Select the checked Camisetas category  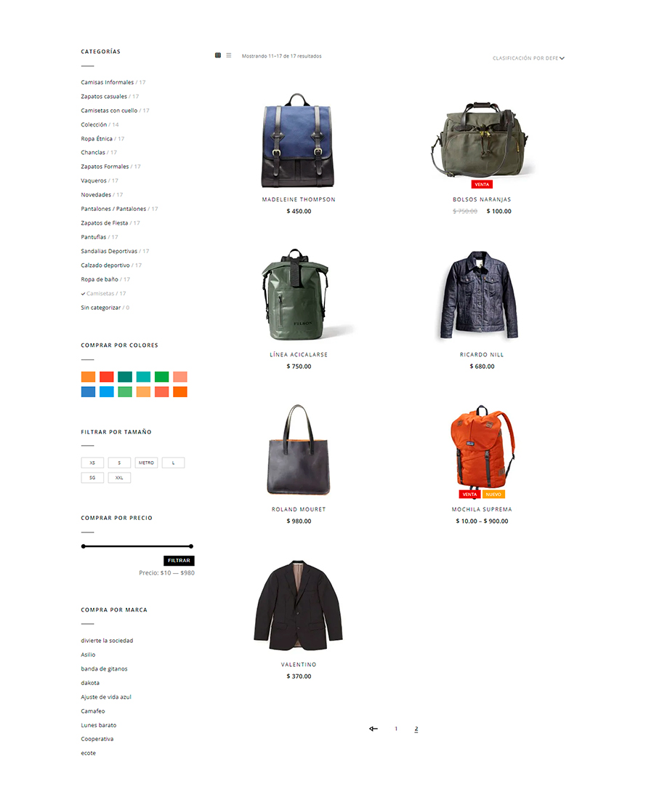[x=103, y=293]
